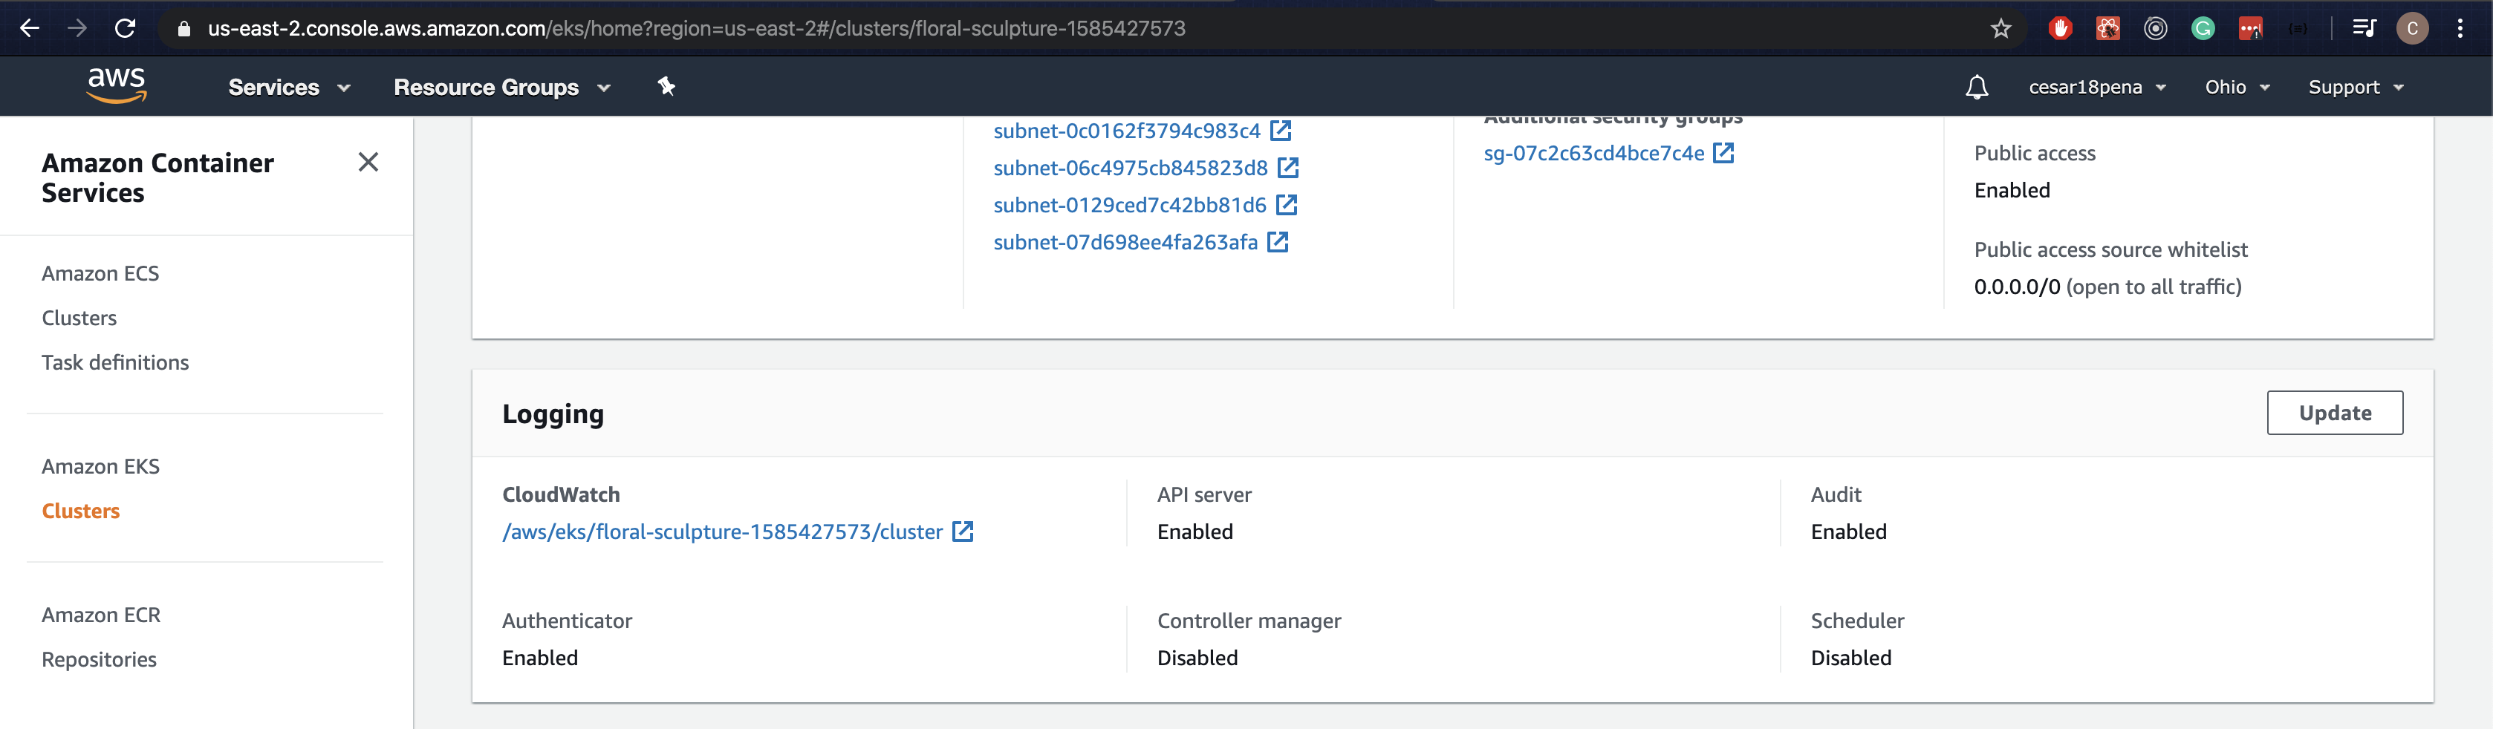Open the red flower-pattern extension icon
Screen dimensions: 2493x729
(2107, 28)
